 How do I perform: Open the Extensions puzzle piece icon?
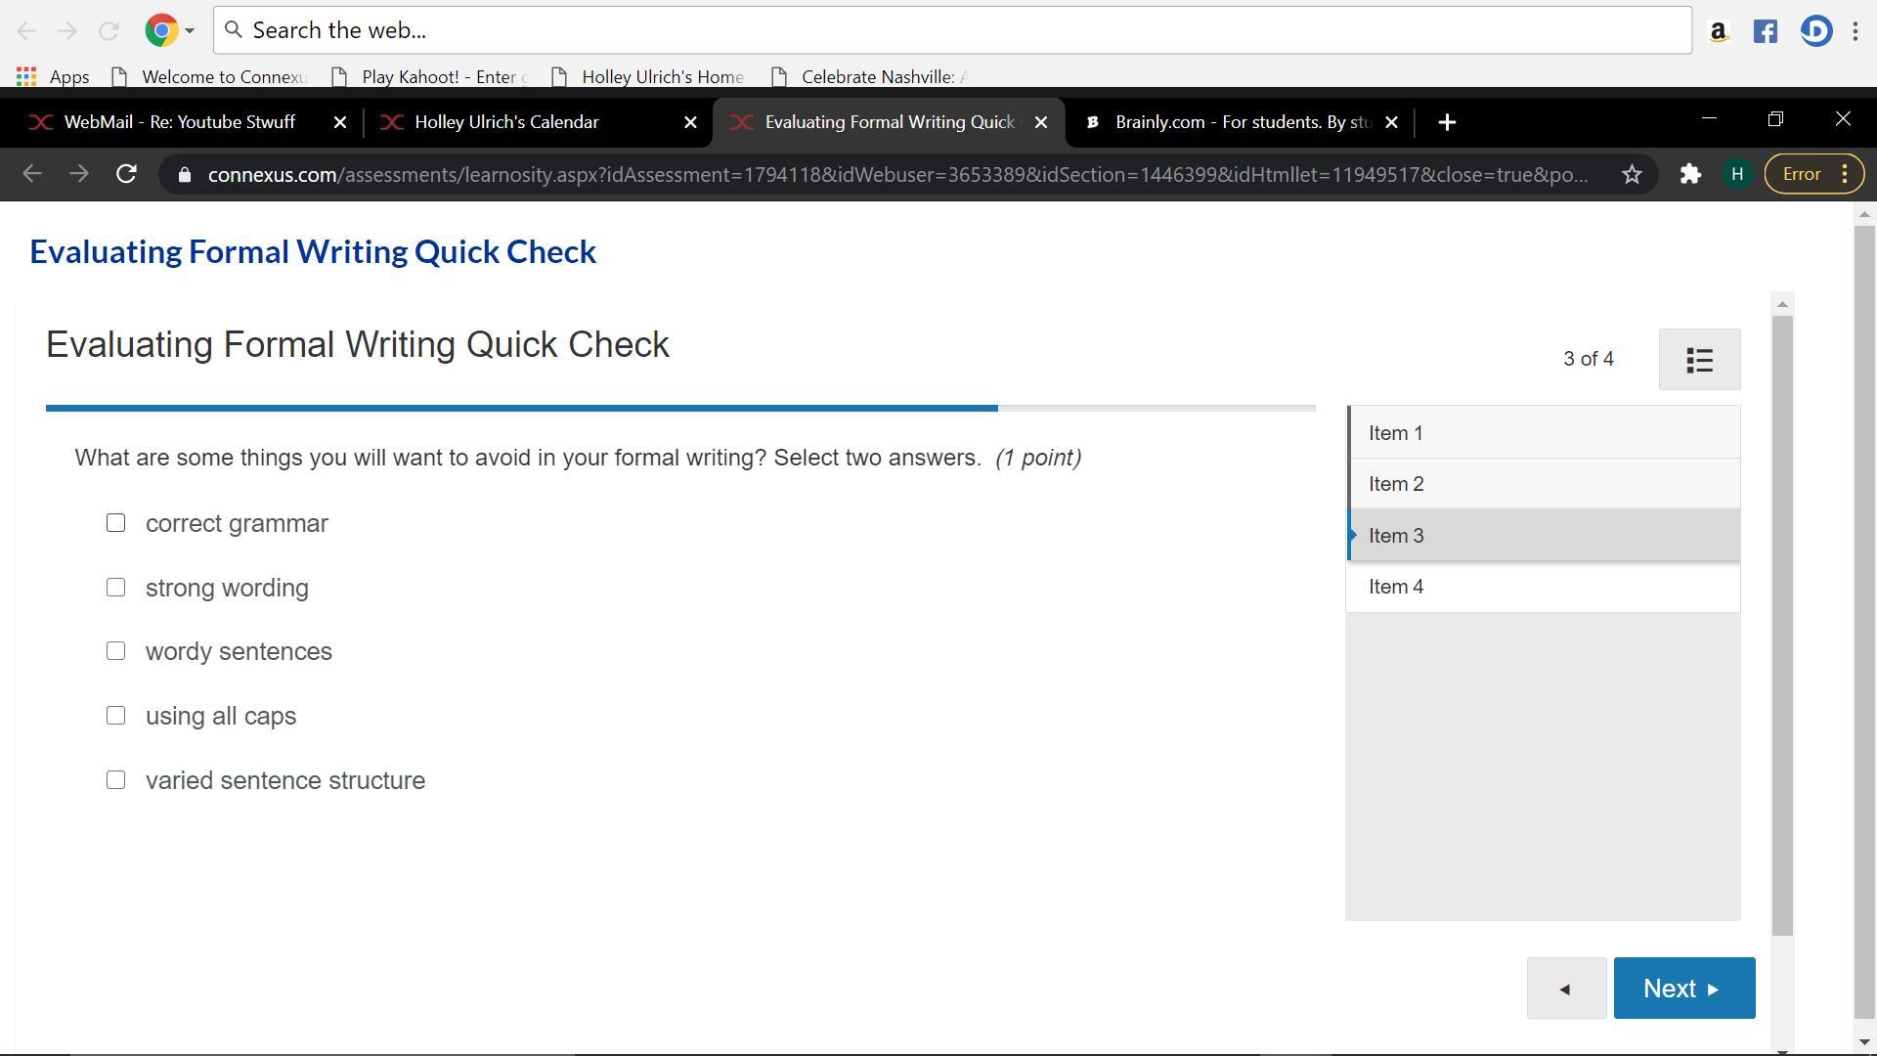pyautogui.click(x=1690, y=174)
